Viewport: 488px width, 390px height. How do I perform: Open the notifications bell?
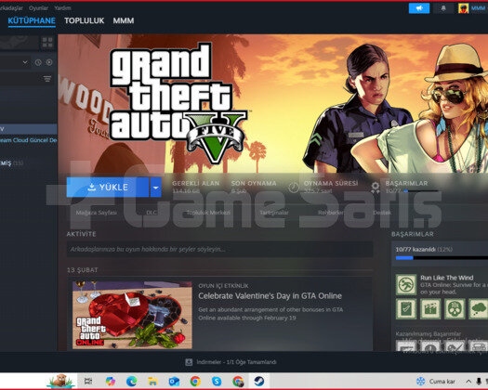443,8
